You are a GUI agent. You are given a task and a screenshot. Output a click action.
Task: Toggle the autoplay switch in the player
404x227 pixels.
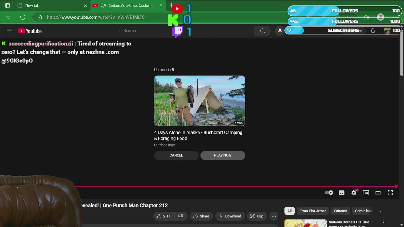(329, 193)
